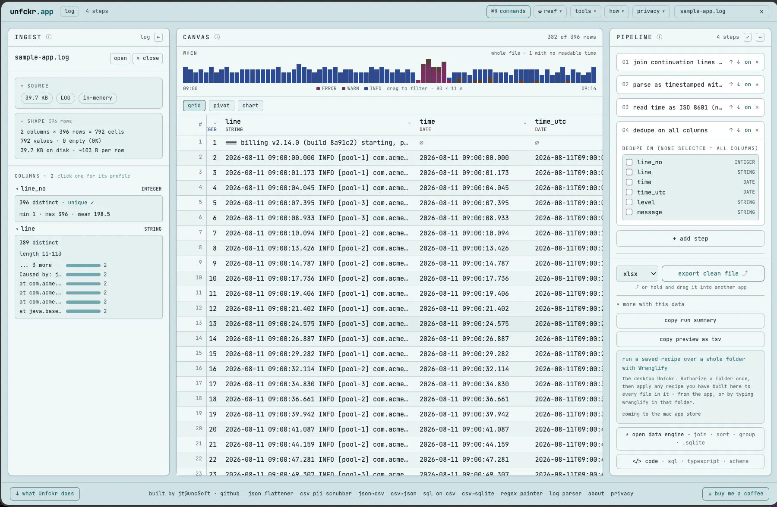The height and width of the screenshot is (507, 777).
Task: Click copy preview as tsv
Action: 690,339
